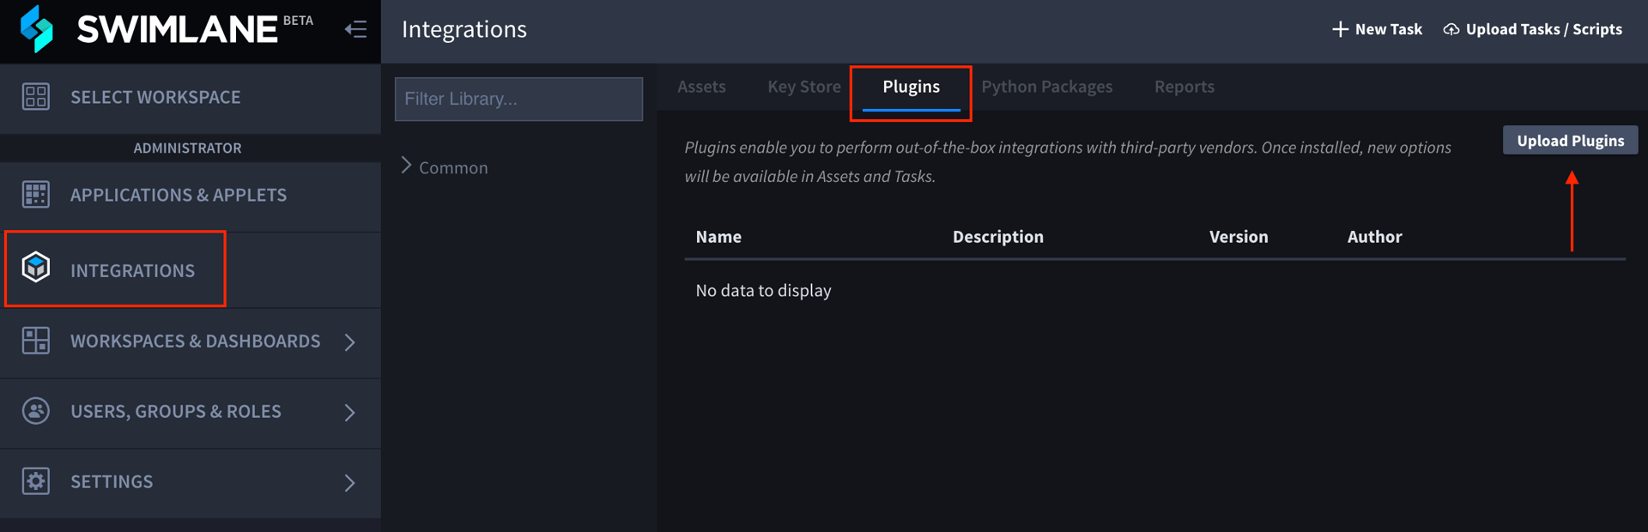Expand Users, Groups & Roles chevron

[x=349, y=413]
